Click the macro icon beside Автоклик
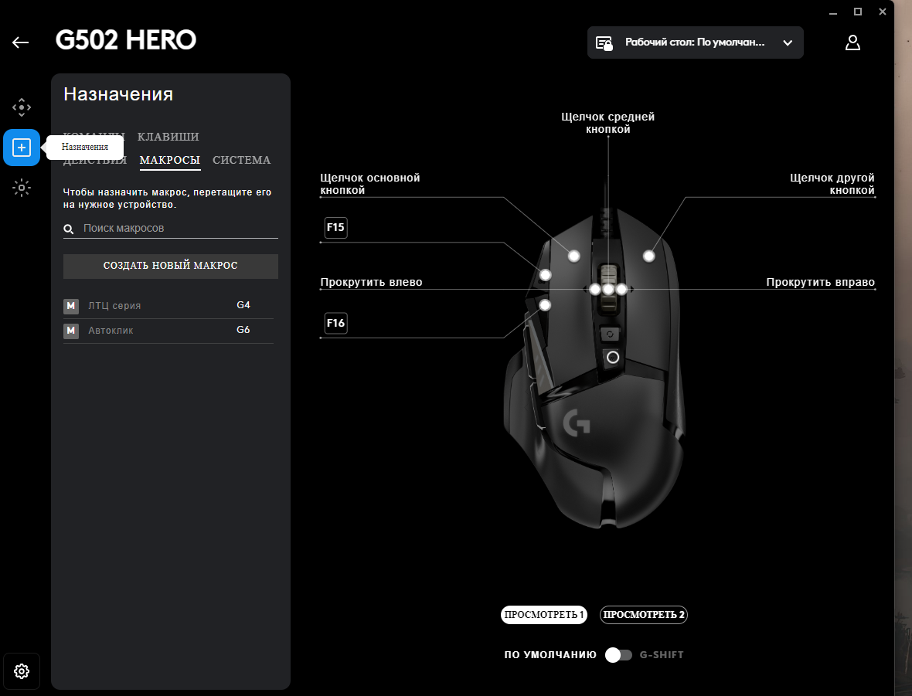The height and width of the screenshot is (696, 912). [71, 331]
